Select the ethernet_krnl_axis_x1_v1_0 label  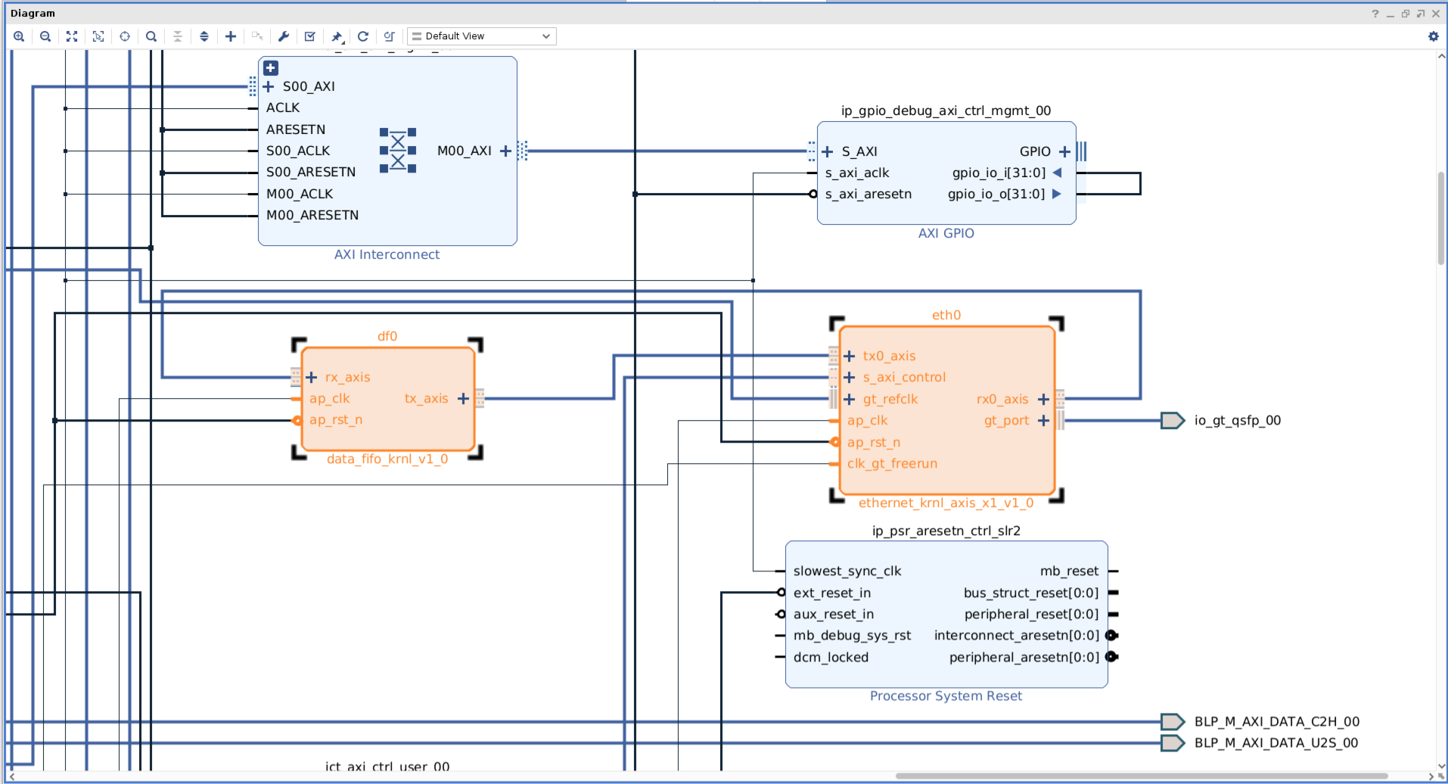[946, 502]
